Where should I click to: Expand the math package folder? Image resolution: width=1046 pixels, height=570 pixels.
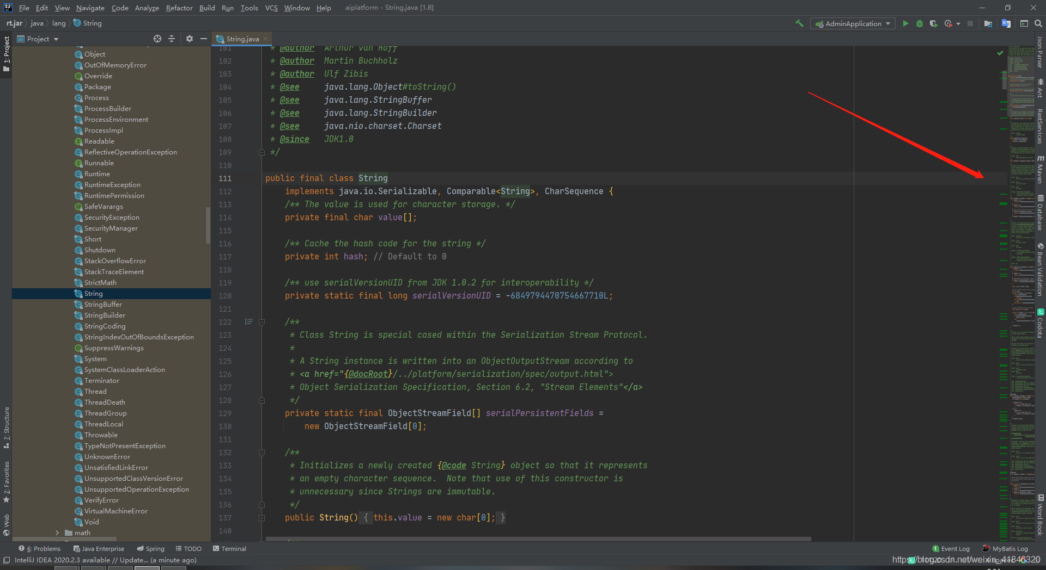(57, 532)
